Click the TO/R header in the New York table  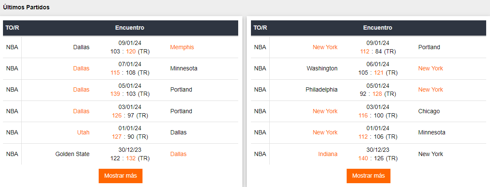coord(260,28)
